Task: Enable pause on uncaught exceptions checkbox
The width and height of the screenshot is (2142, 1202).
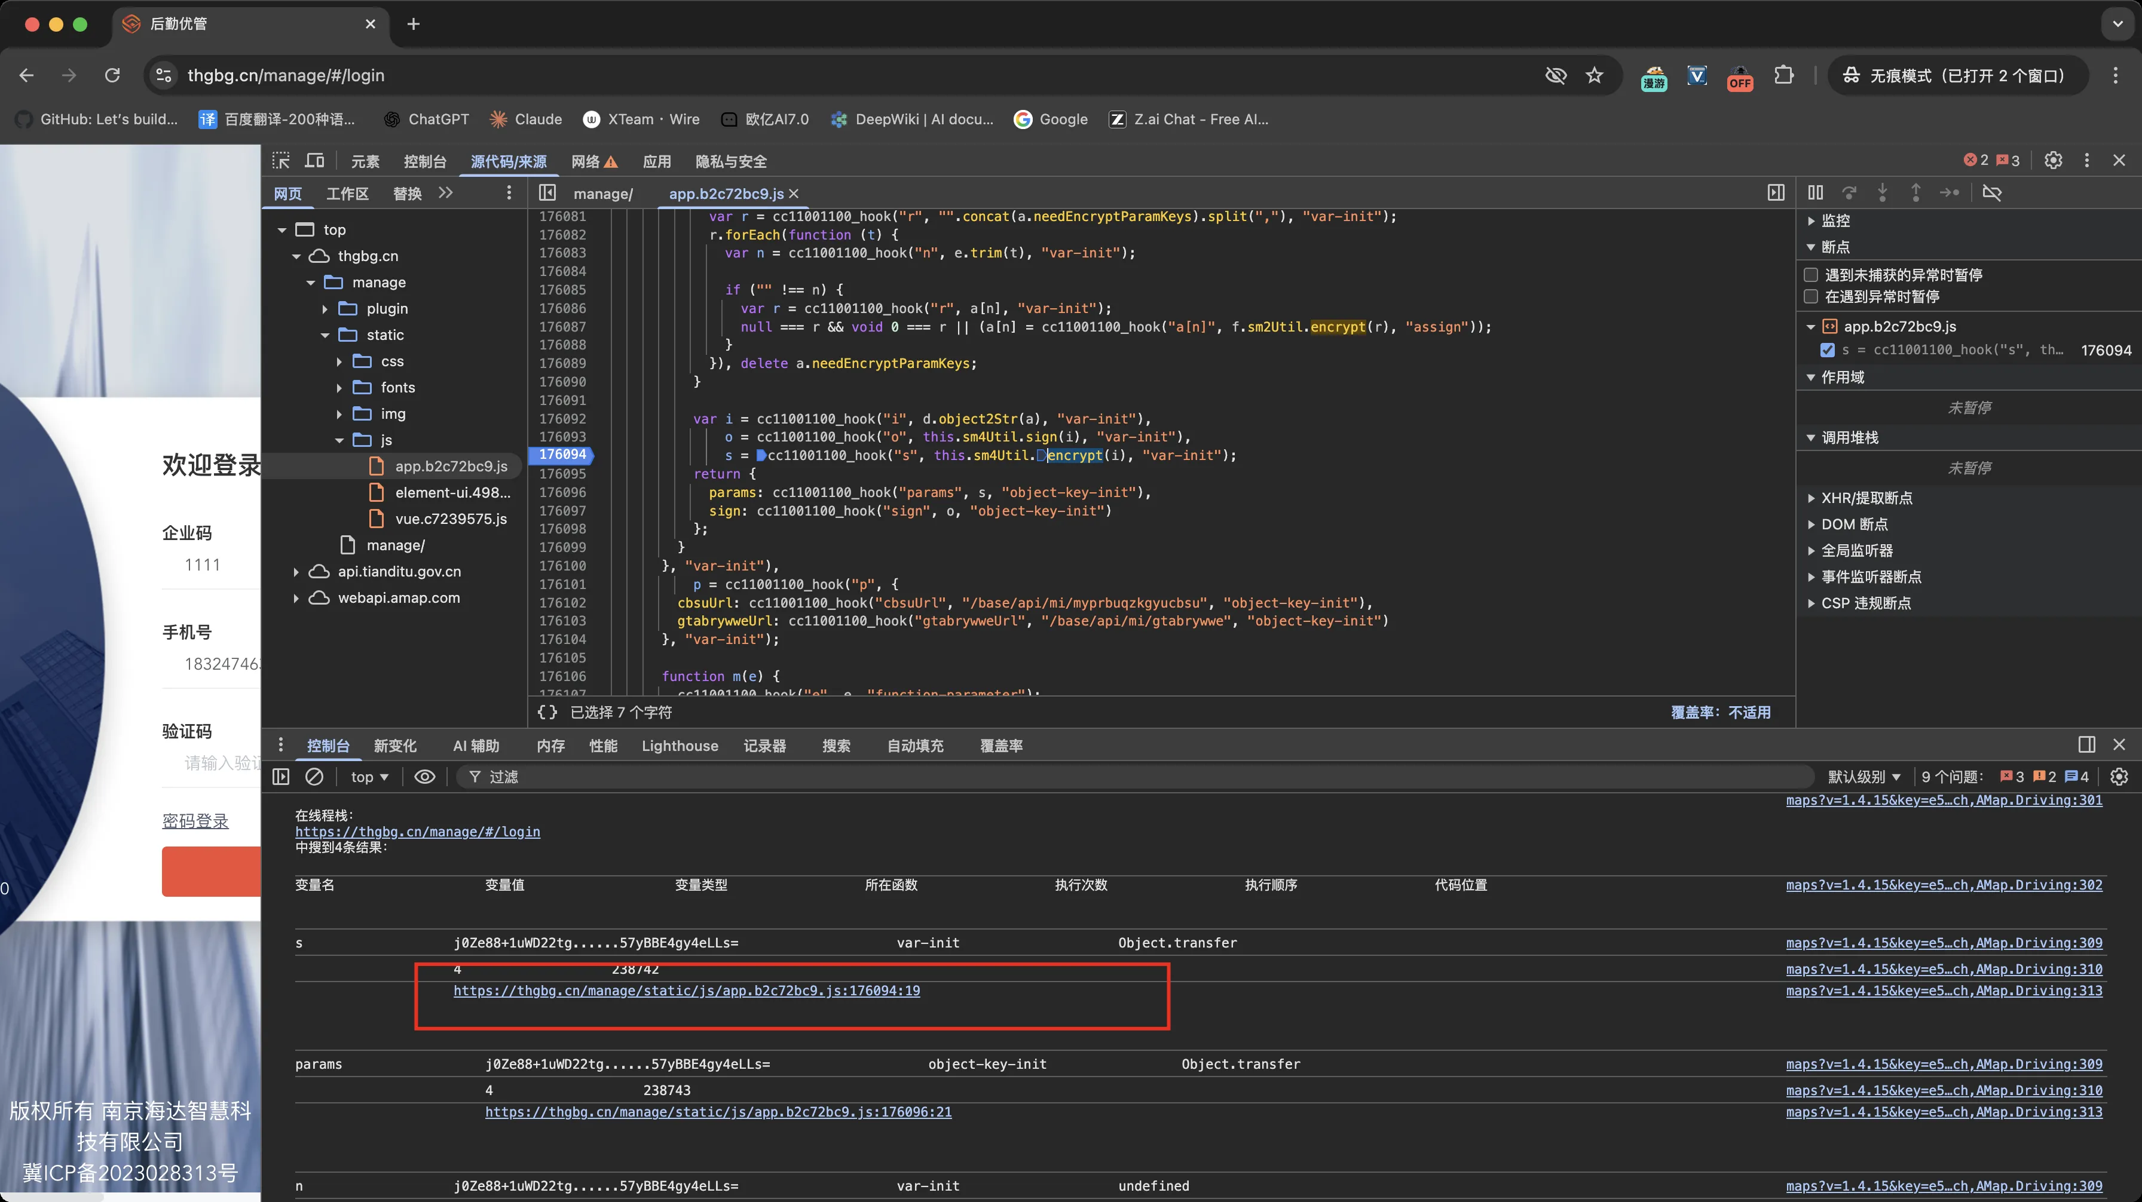Action: point(1811,275)
